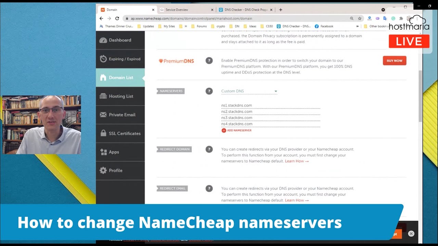This screenshot has width=438, height=246.
Task: Open a new browser tab
Action: (x=281, y=10)
